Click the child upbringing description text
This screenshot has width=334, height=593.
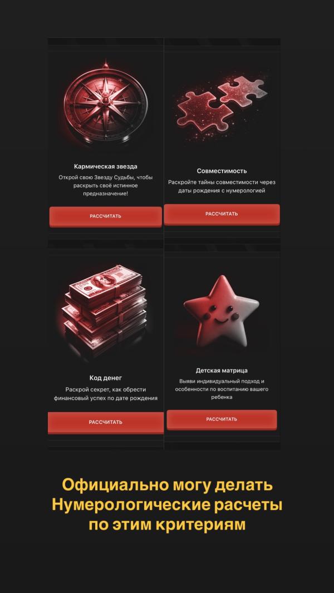[222, 389]
